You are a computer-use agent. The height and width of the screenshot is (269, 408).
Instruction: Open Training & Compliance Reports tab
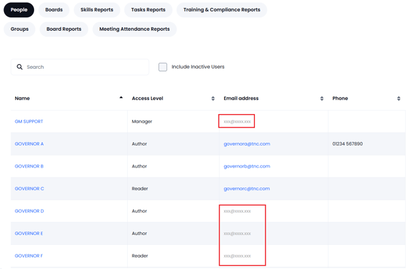pos(221,10)
